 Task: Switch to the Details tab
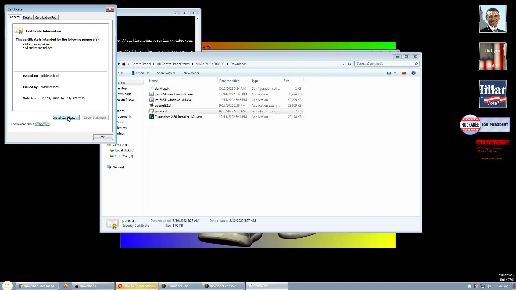pos(27,17)
